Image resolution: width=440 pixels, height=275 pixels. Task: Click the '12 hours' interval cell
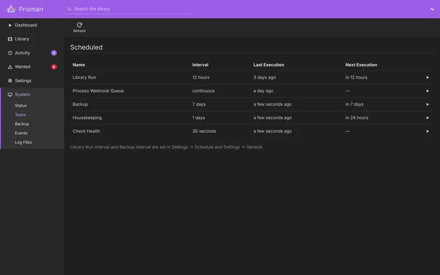tap(201, 78)
